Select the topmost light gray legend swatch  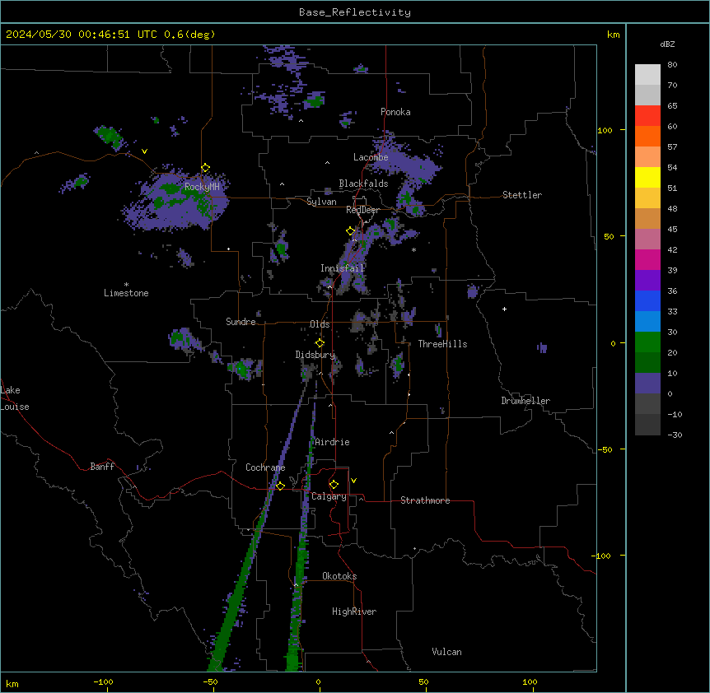click(647, 74)
